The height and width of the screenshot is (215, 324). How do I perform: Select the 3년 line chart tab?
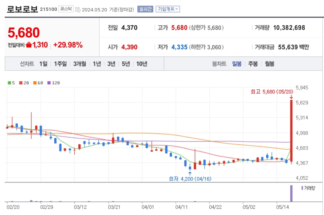pyautogui.click(x=111, y=64)
